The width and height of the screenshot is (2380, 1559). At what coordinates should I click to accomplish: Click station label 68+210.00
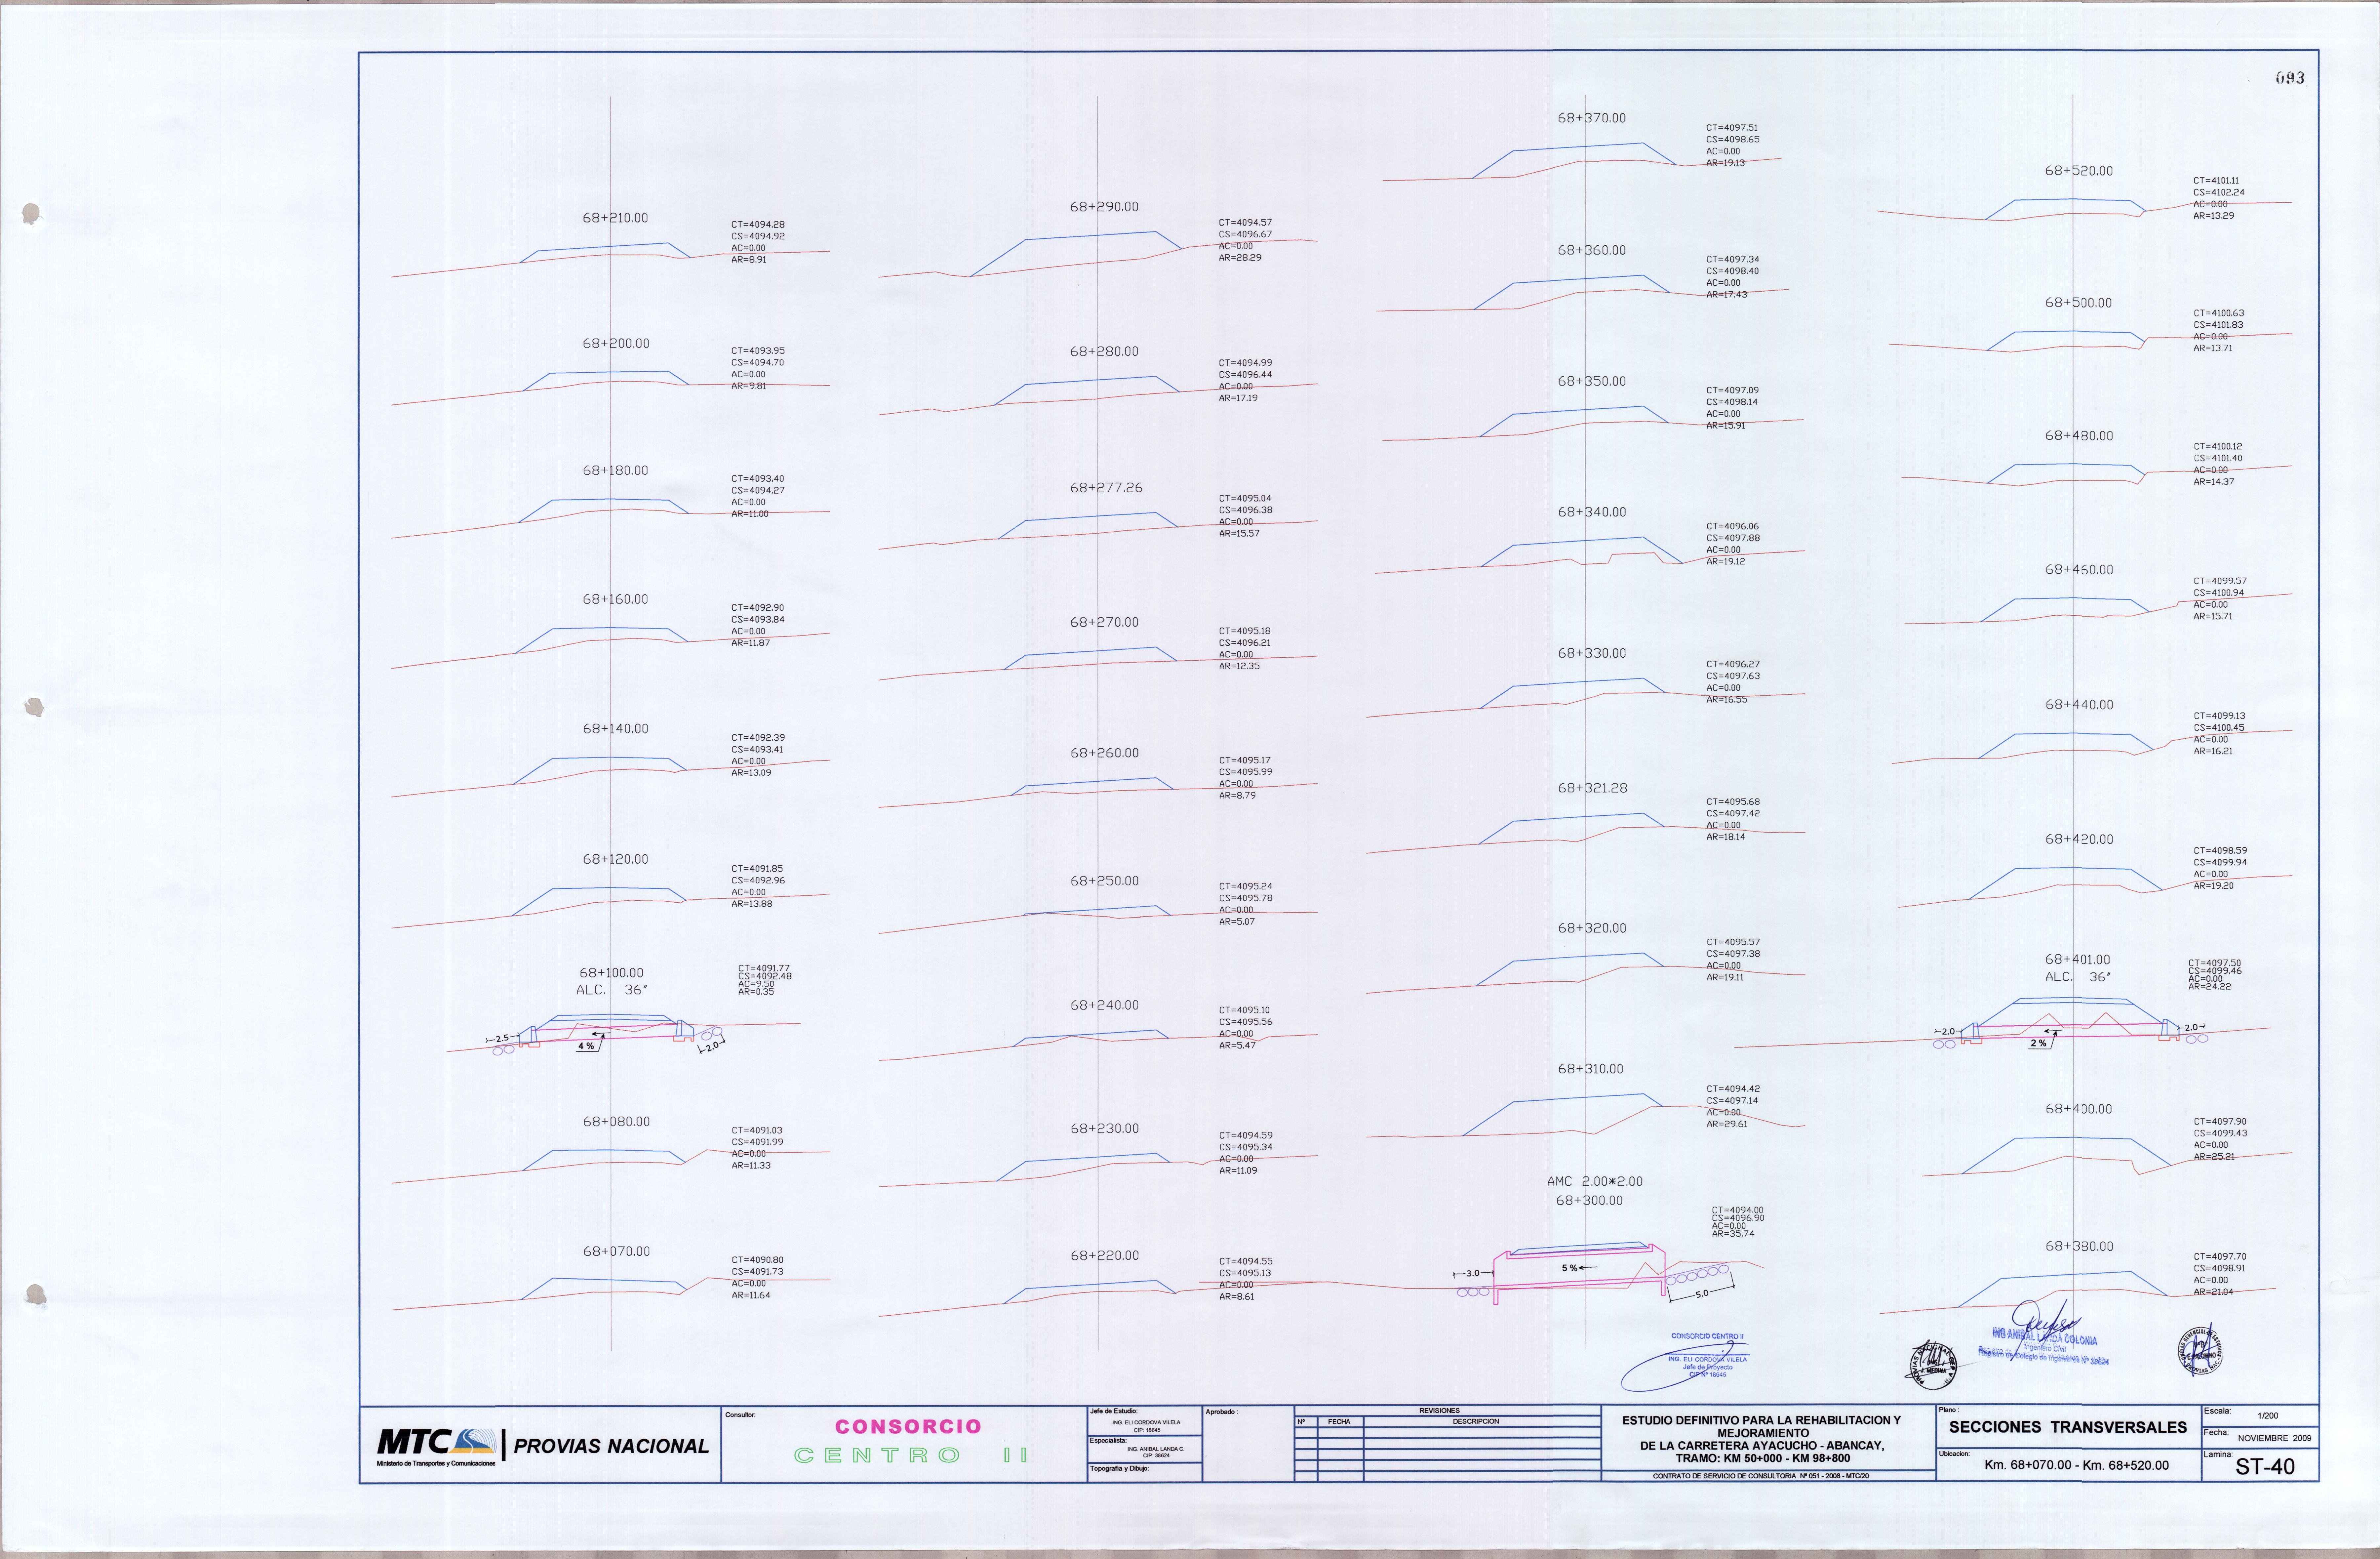pos(615,218)
